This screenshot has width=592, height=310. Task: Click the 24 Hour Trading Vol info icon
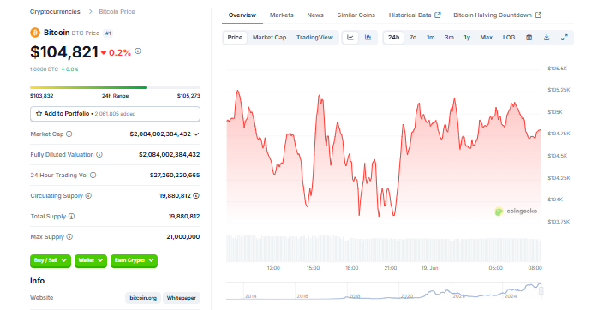(x=93, y=176)
